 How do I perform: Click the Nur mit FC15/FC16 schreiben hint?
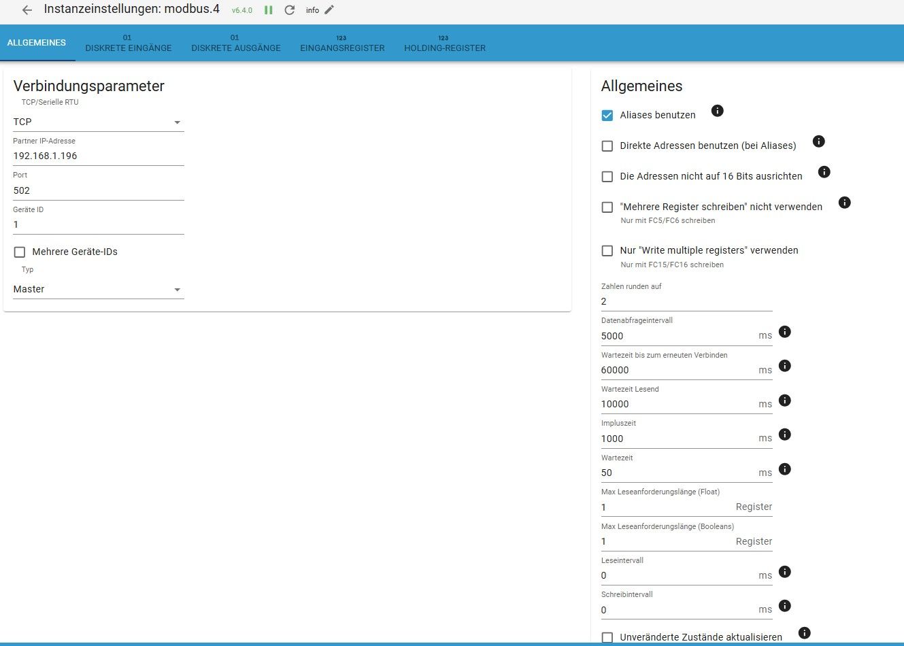point(672,265)
